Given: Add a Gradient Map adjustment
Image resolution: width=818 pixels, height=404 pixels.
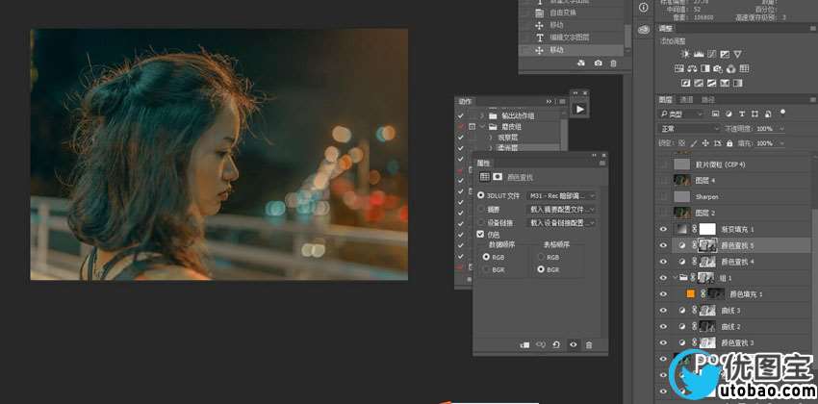Looking at the screenshot, I should click(x=737, y=84).
